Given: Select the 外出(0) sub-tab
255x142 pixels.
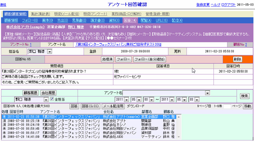Looking at the screenshot, I should point(63,20).
